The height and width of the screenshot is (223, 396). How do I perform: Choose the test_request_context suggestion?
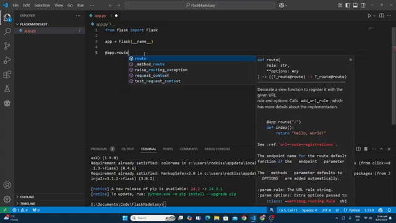click(x=192, y=81)
